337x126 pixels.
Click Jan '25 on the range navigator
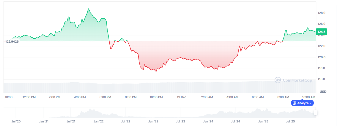pos(263,122)
